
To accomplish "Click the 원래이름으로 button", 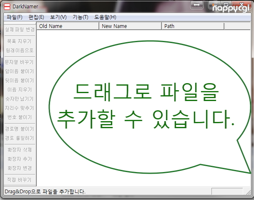I will [x=20, y=51].
